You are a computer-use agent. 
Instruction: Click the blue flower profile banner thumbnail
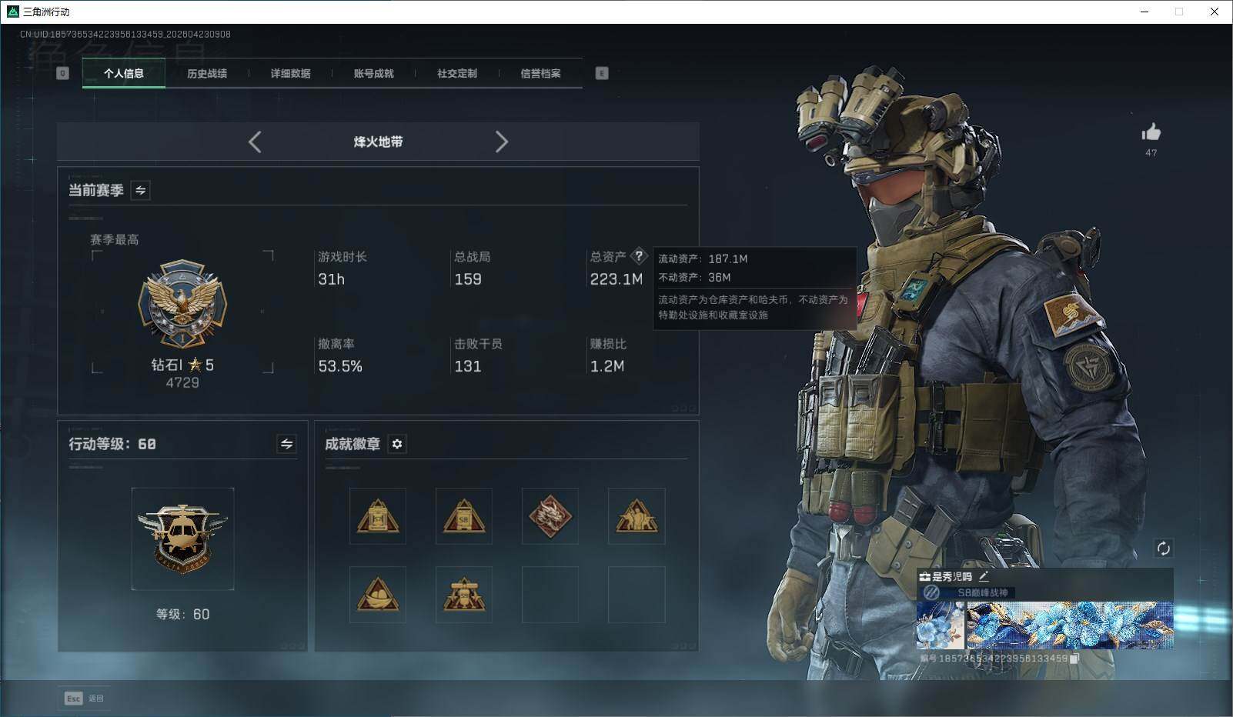(940, 625)
